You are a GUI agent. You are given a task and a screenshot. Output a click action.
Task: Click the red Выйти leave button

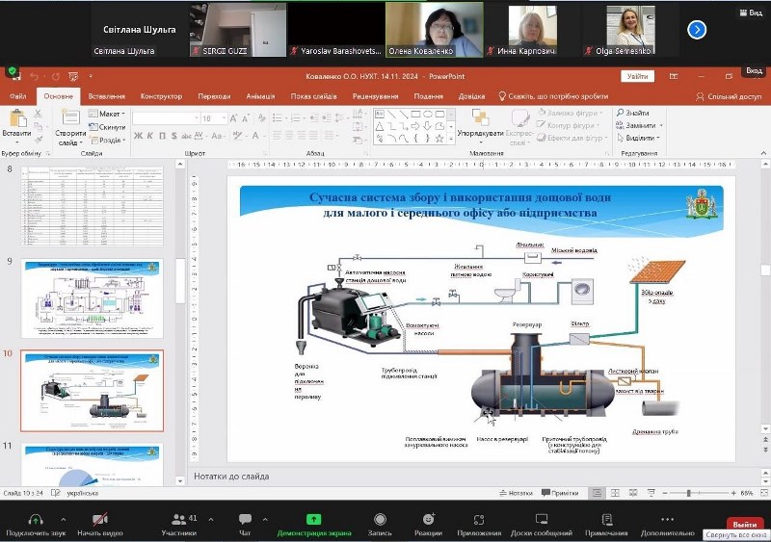(743, 524)
